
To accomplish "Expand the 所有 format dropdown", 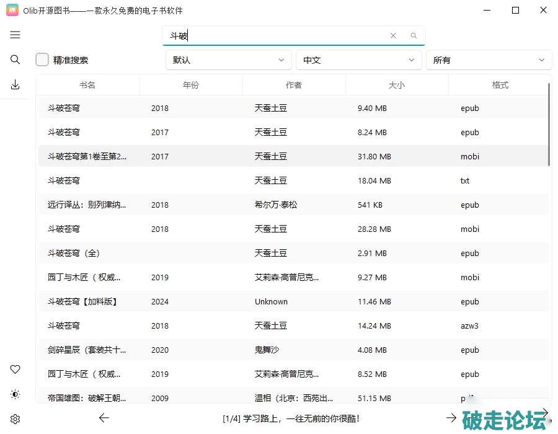I will point(489,60).
